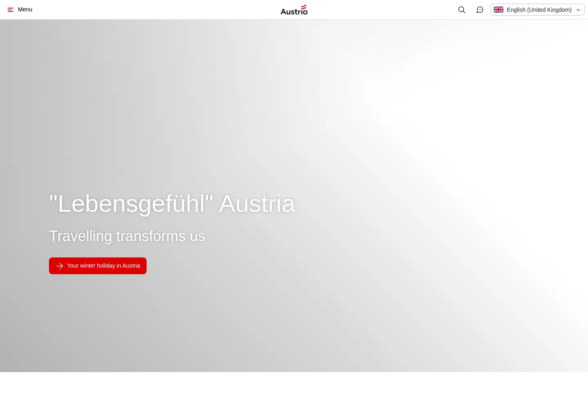588x408 pixels.
Task: Go to Austria logo homepage
Action: [x=294, y=10]
